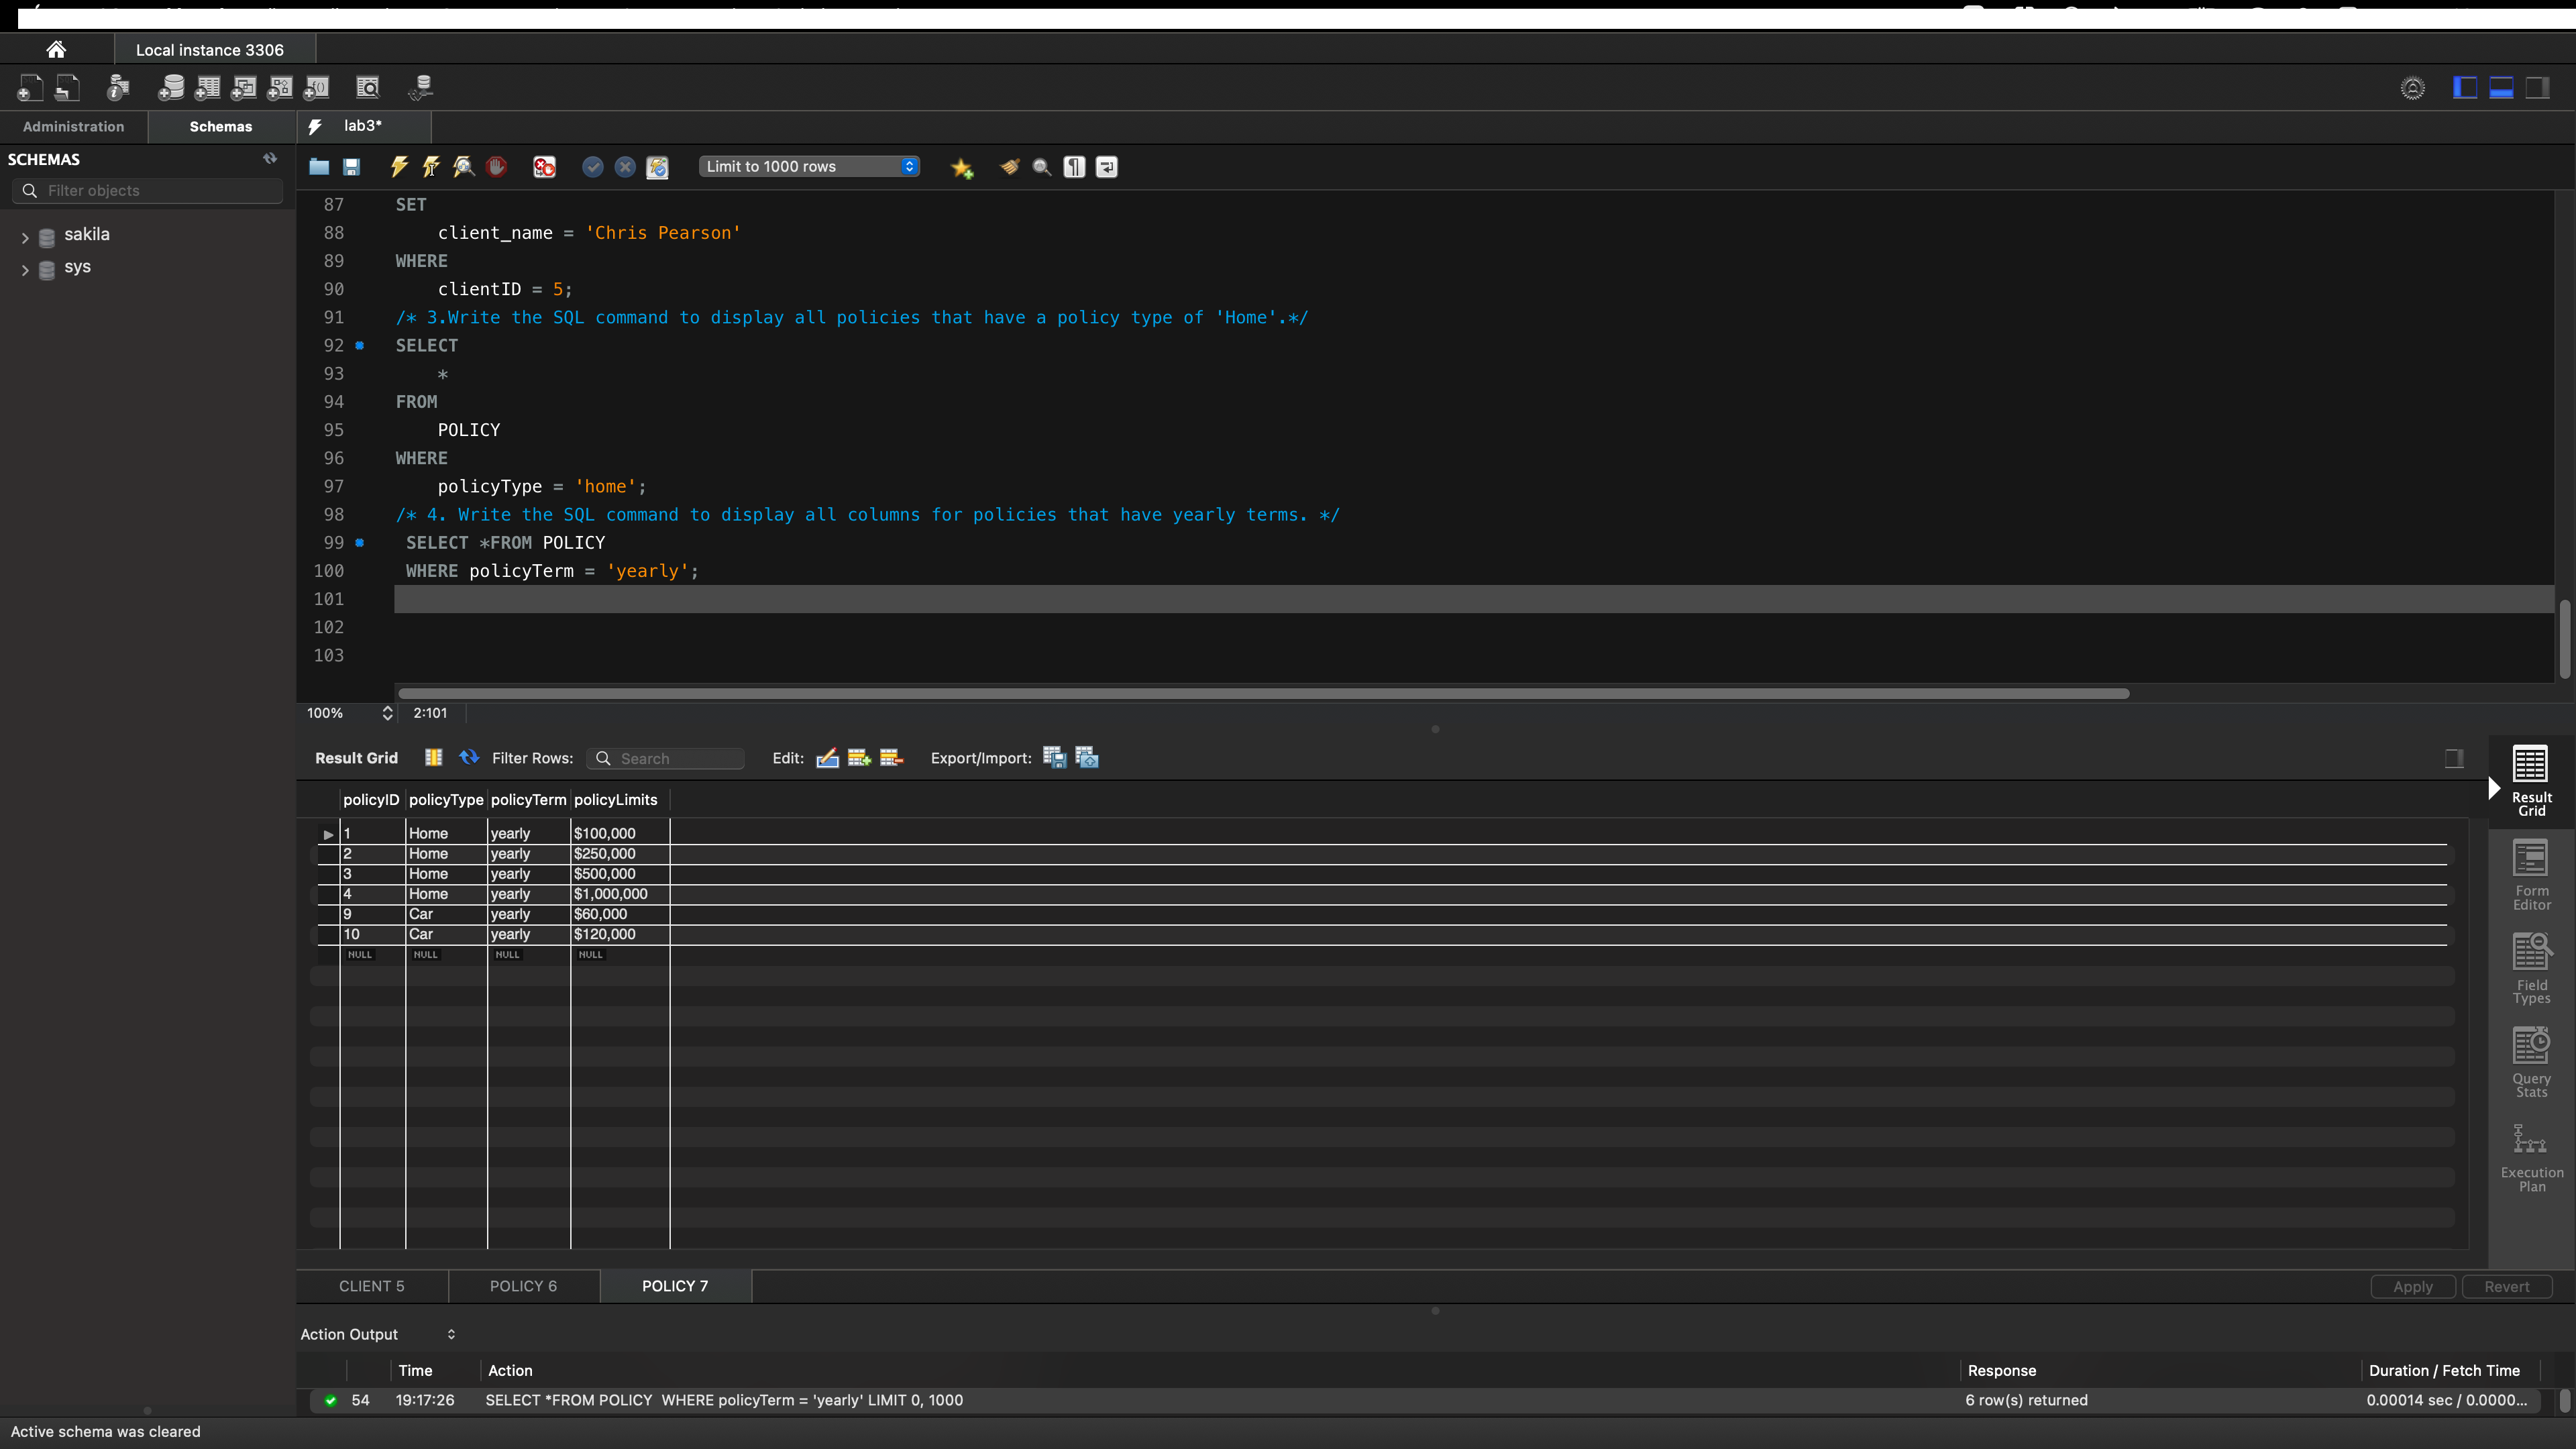Image resolution: width=2576 pixels, height=1449 pixels.
Task: Save the SQL script using the floppy disk icon
Action: (x=351, y=167)
